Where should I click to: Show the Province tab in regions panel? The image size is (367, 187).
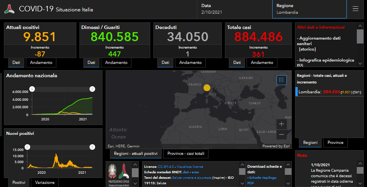click(x=335, y=143)
